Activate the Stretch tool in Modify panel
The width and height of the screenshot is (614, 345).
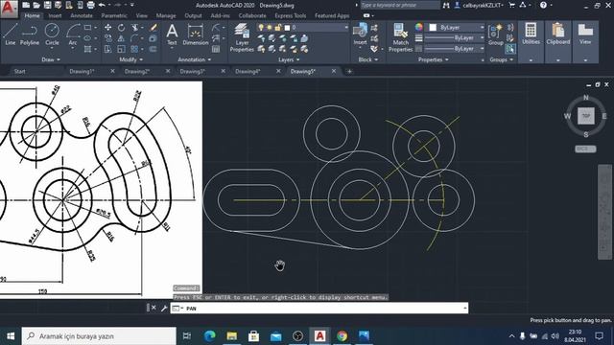[x=107, y=49]
